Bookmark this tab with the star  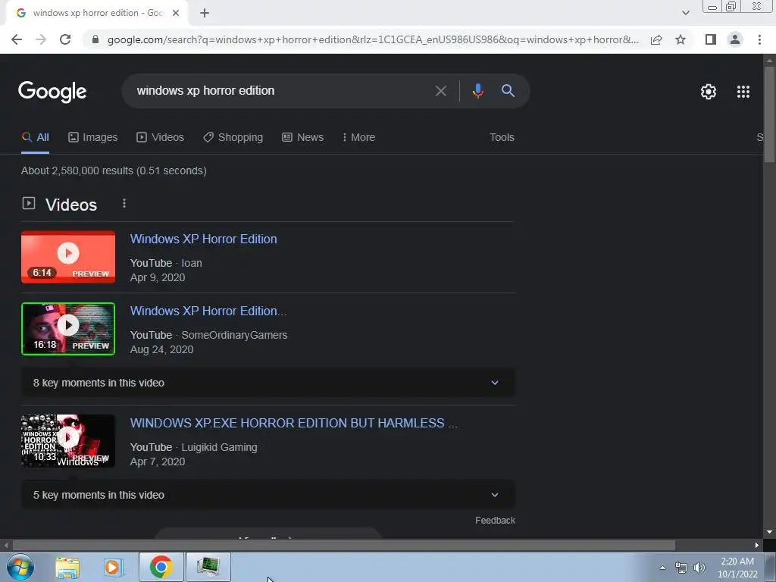[x=681, y=39]
